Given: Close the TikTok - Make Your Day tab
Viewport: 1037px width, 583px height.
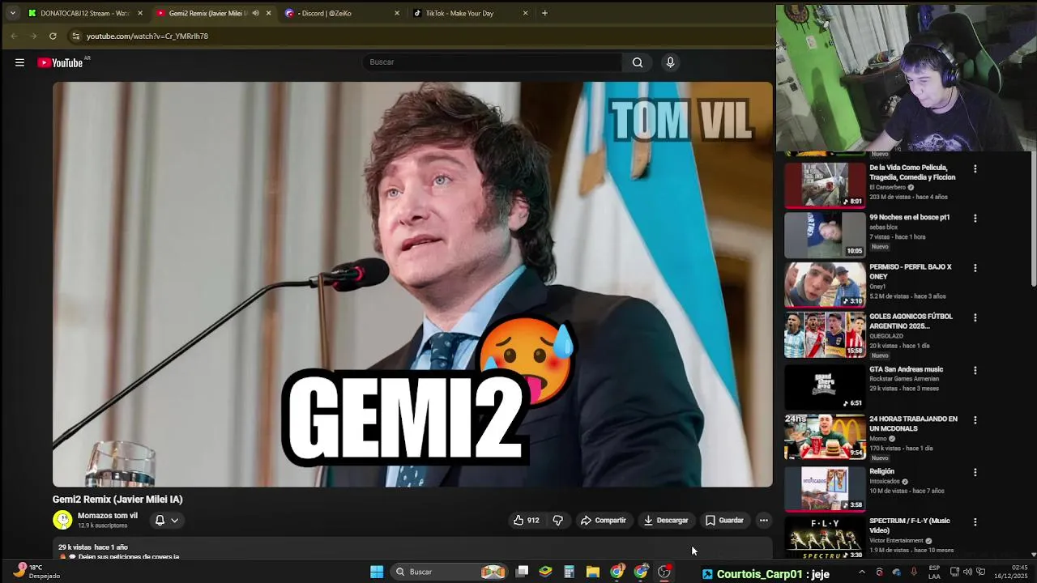Looking at the screenshot, I should pos(525,13).
